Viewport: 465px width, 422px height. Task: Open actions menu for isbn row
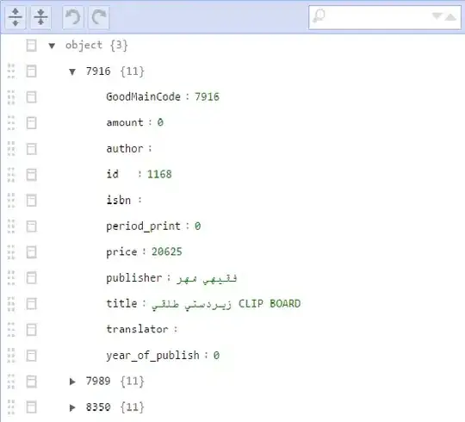32,201
